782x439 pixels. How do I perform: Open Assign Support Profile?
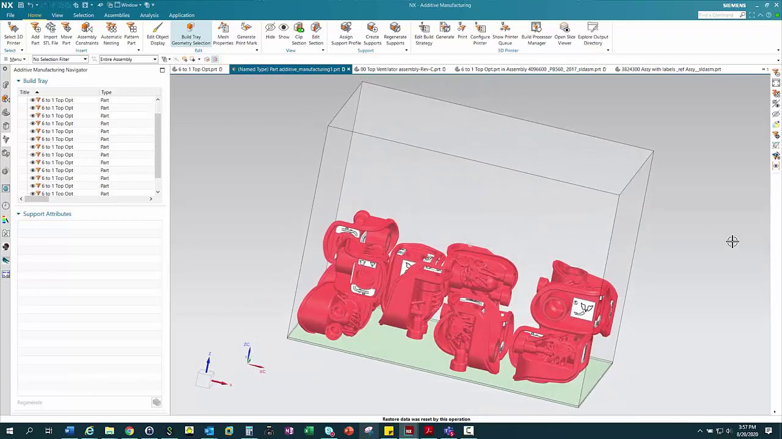346,34
